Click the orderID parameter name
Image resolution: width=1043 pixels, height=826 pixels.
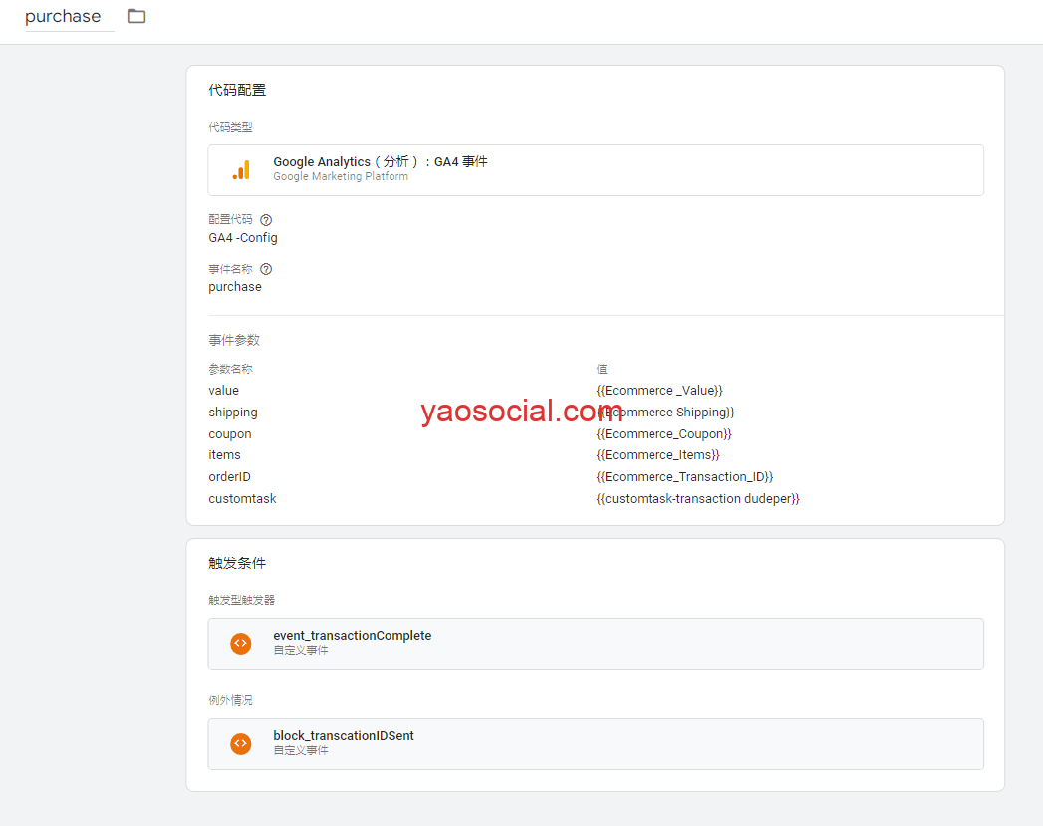point(229,477)
